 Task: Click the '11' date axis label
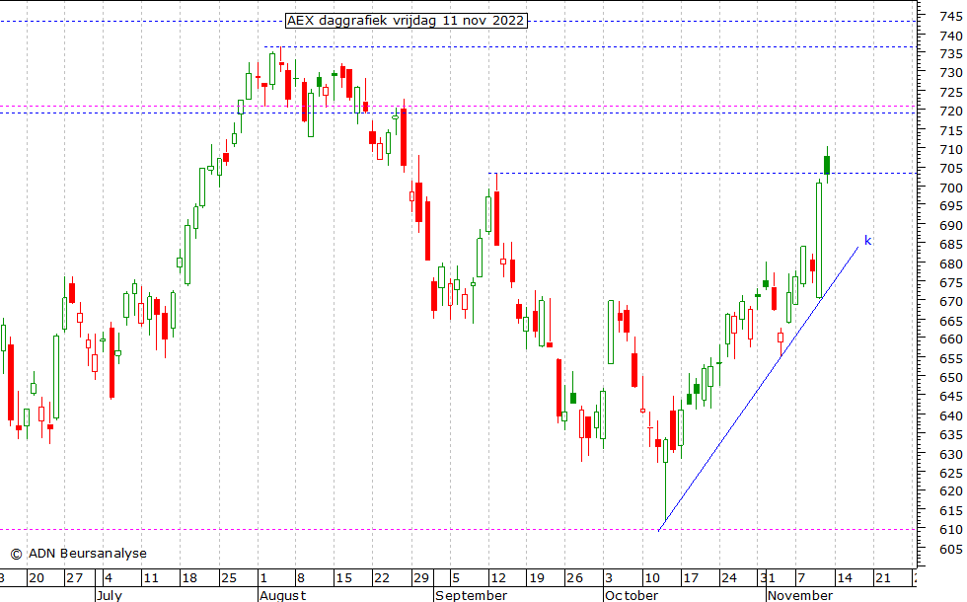151,578
